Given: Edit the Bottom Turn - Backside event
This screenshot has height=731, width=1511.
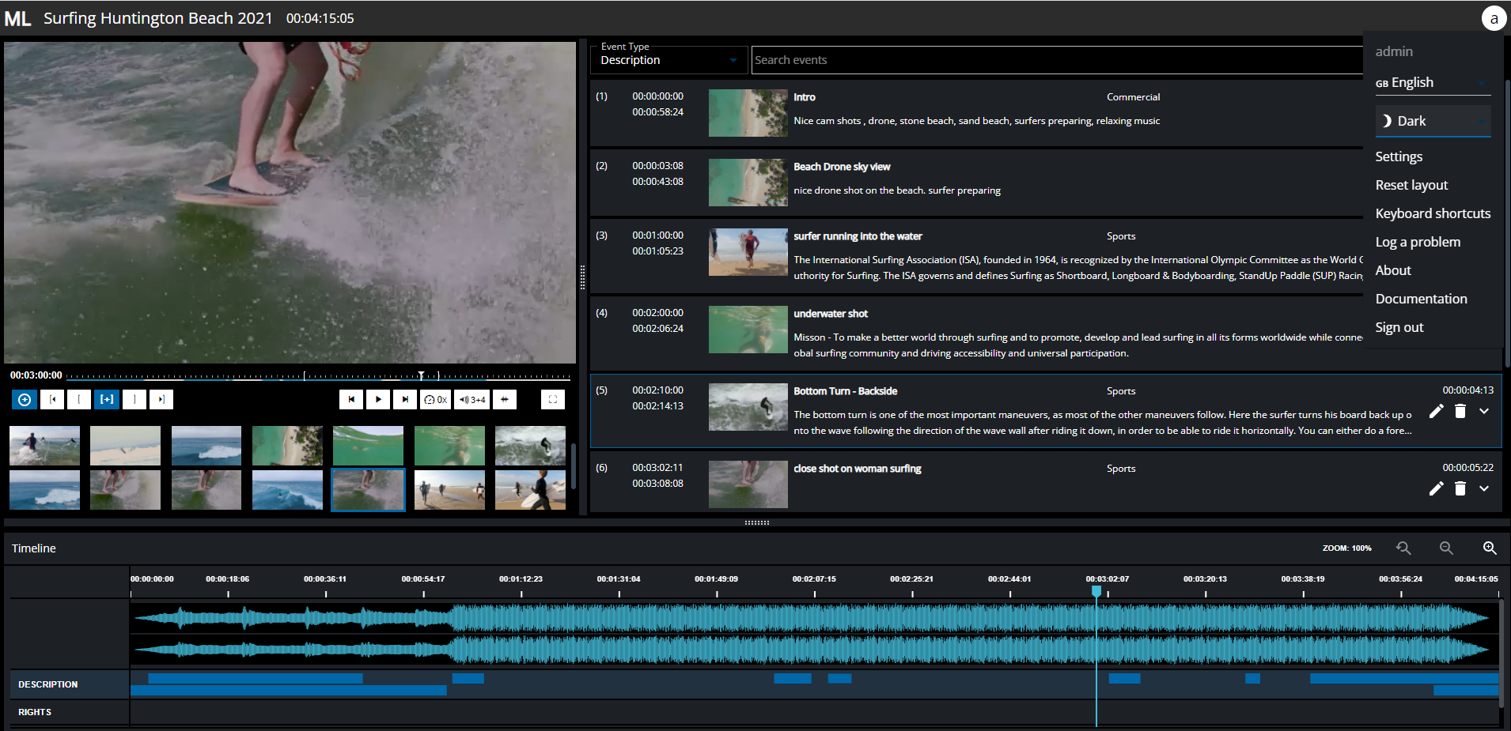Looking at the screenshot, I should [x=1436, y=411].
